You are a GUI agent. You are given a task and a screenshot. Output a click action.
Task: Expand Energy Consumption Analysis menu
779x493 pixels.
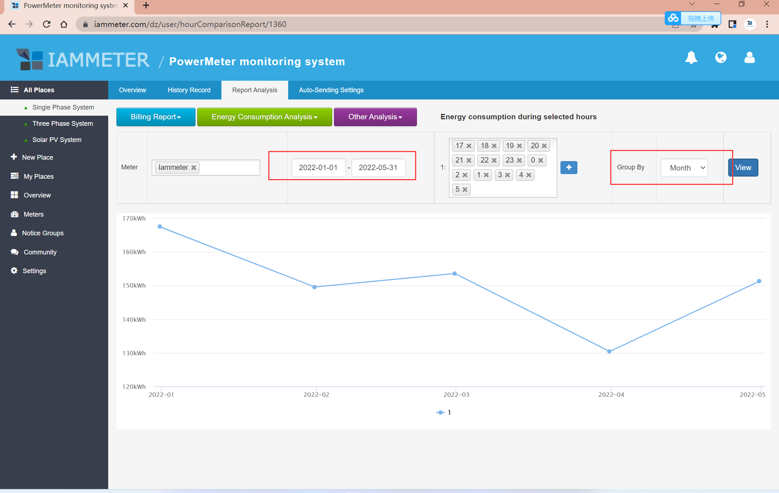[x=264, y=117]
